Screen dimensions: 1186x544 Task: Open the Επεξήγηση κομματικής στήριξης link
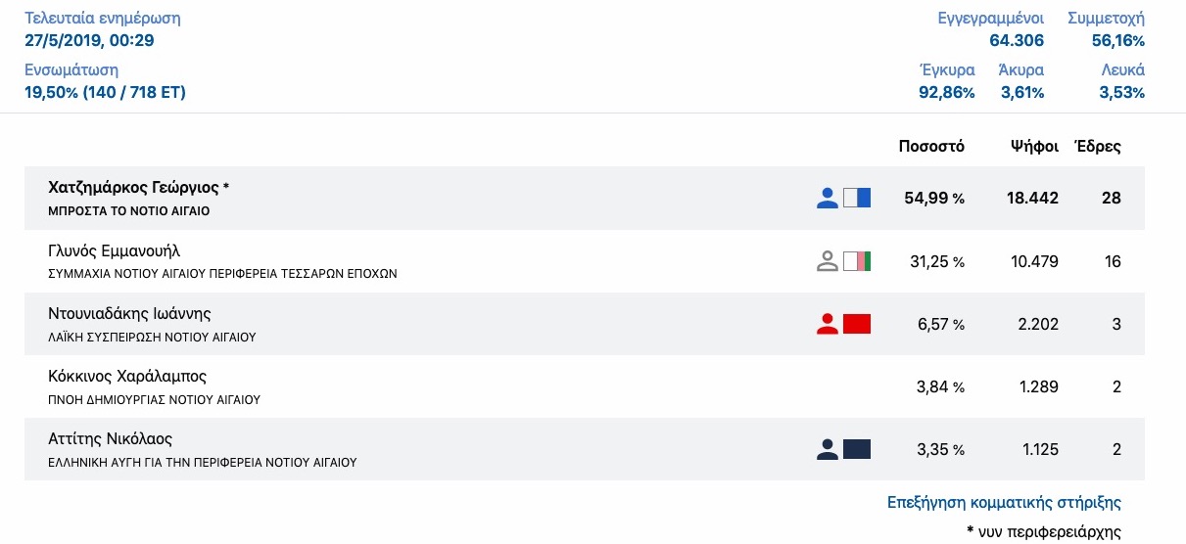1004,503
